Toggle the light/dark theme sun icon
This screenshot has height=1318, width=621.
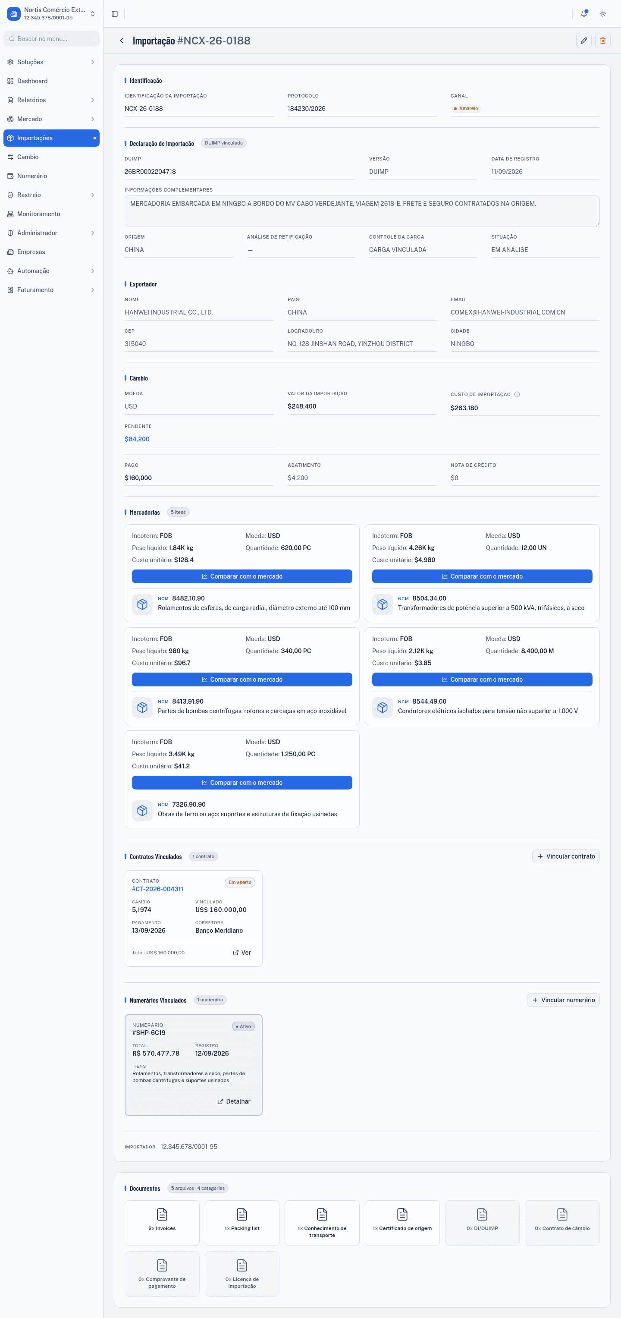(602, 14)
